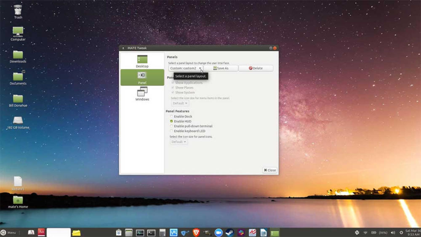Open Zoom from the bottom panel

218,232
